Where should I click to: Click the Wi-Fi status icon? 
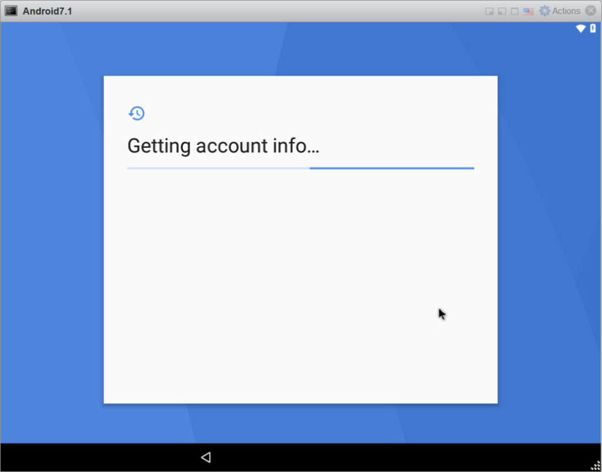580,28
